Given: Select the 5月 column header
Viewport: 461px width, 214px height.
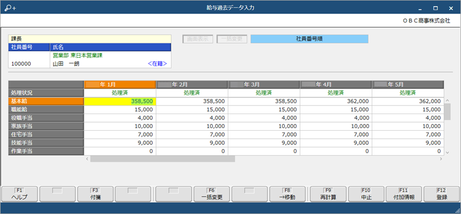Looking at the screenshot, I should (408, 84).
